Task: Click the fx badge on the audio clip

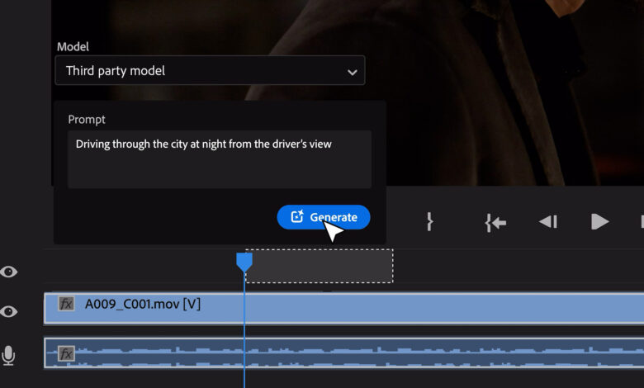Action: (x=66, y=353)
